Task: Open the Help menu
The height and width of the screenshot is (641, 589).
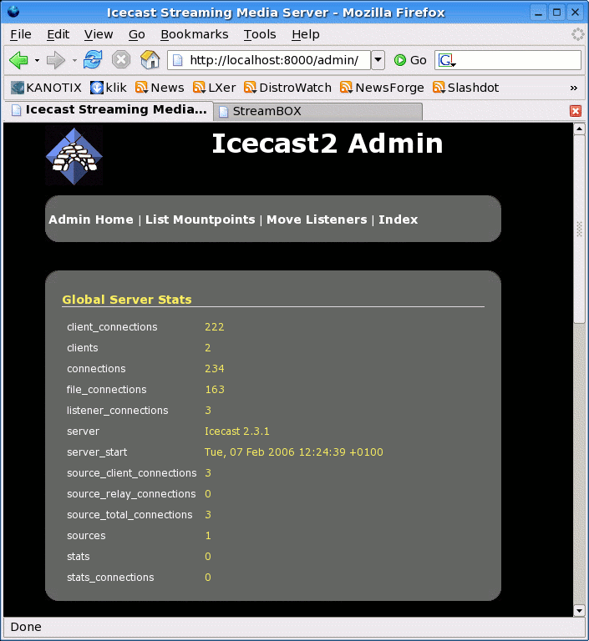Action: point(305,34)
